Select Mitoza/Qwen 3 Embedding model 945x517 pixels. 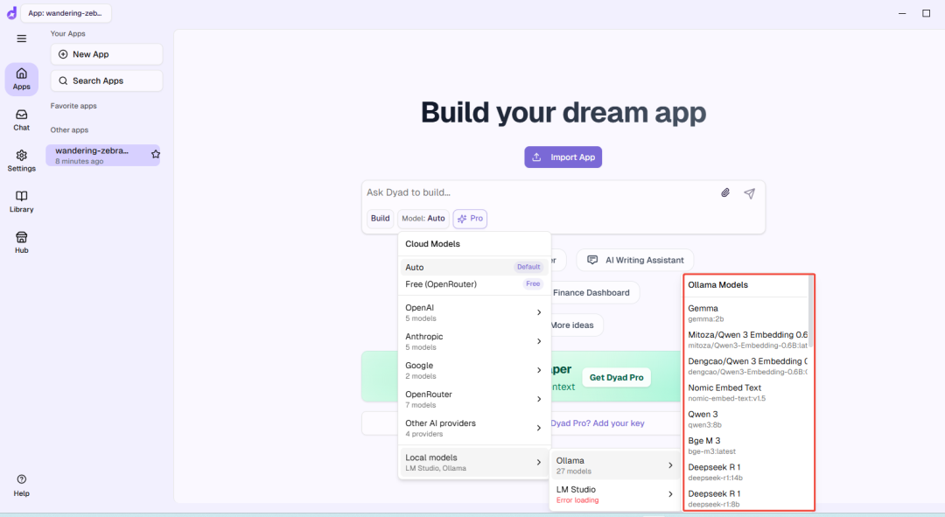click(746, 339)
